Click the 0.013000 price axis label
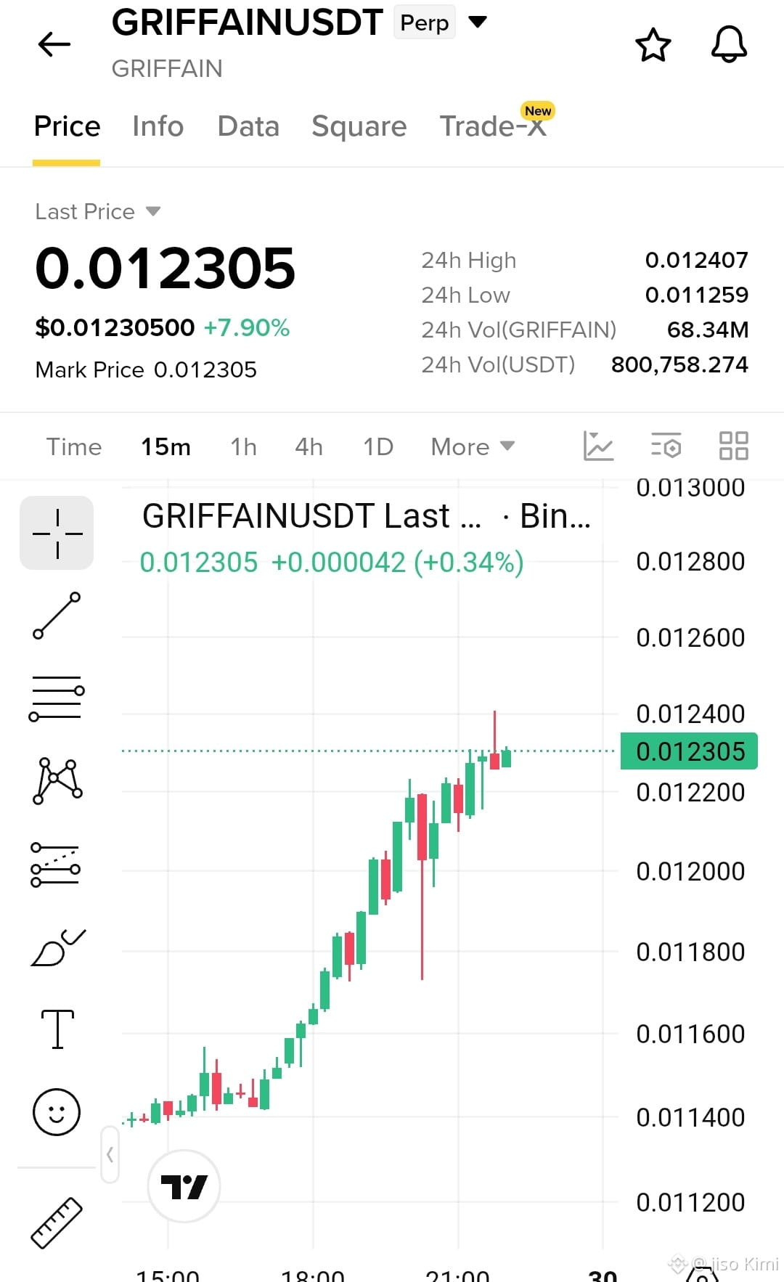The height and width of the screenshot is (1282, 784). [690, 488]
